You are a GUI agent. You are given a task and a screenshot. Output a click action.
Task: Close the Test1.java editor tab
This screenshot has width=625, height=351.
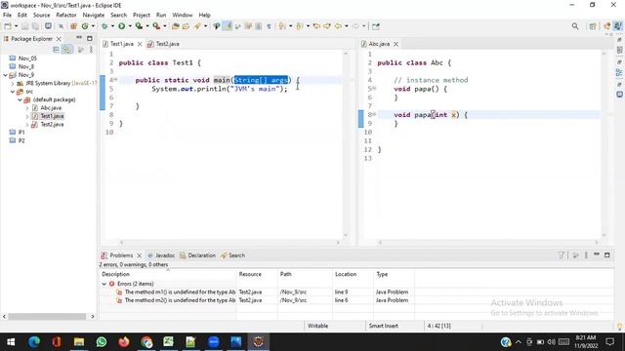(140, 44)
